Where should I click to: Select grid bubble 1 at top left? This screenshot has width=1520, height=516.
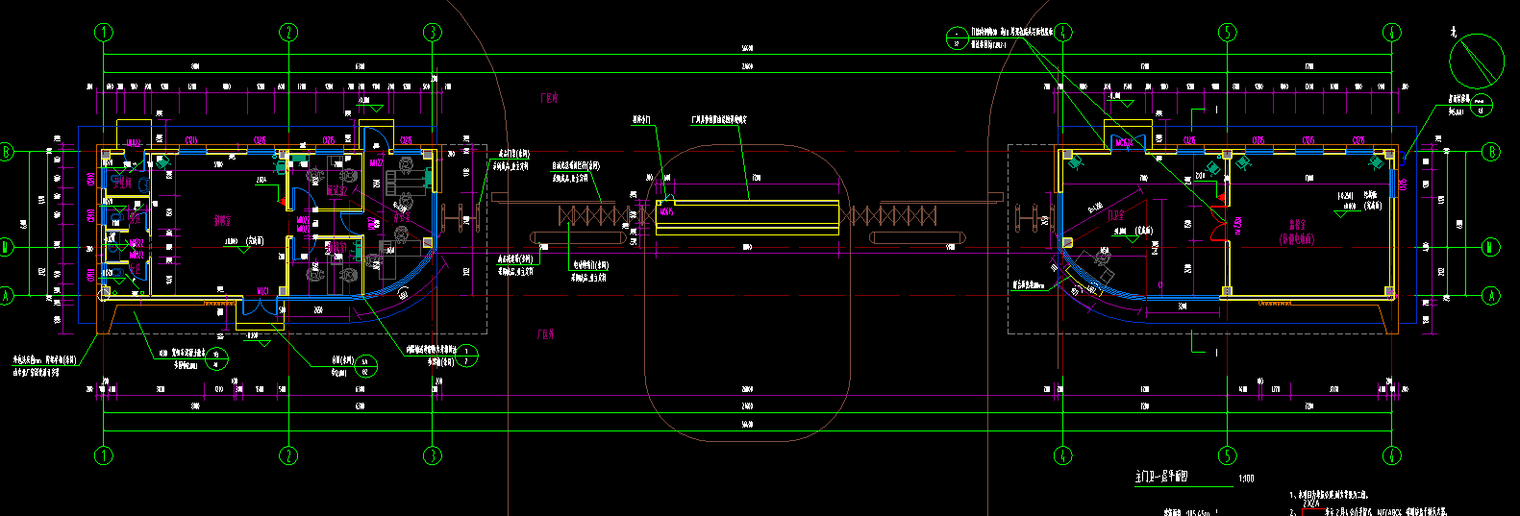click(104, 33)
